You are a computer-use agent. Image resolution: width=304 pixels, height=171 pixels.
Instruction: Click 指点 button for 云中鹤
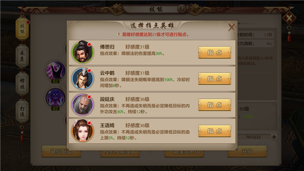[214, 79]
